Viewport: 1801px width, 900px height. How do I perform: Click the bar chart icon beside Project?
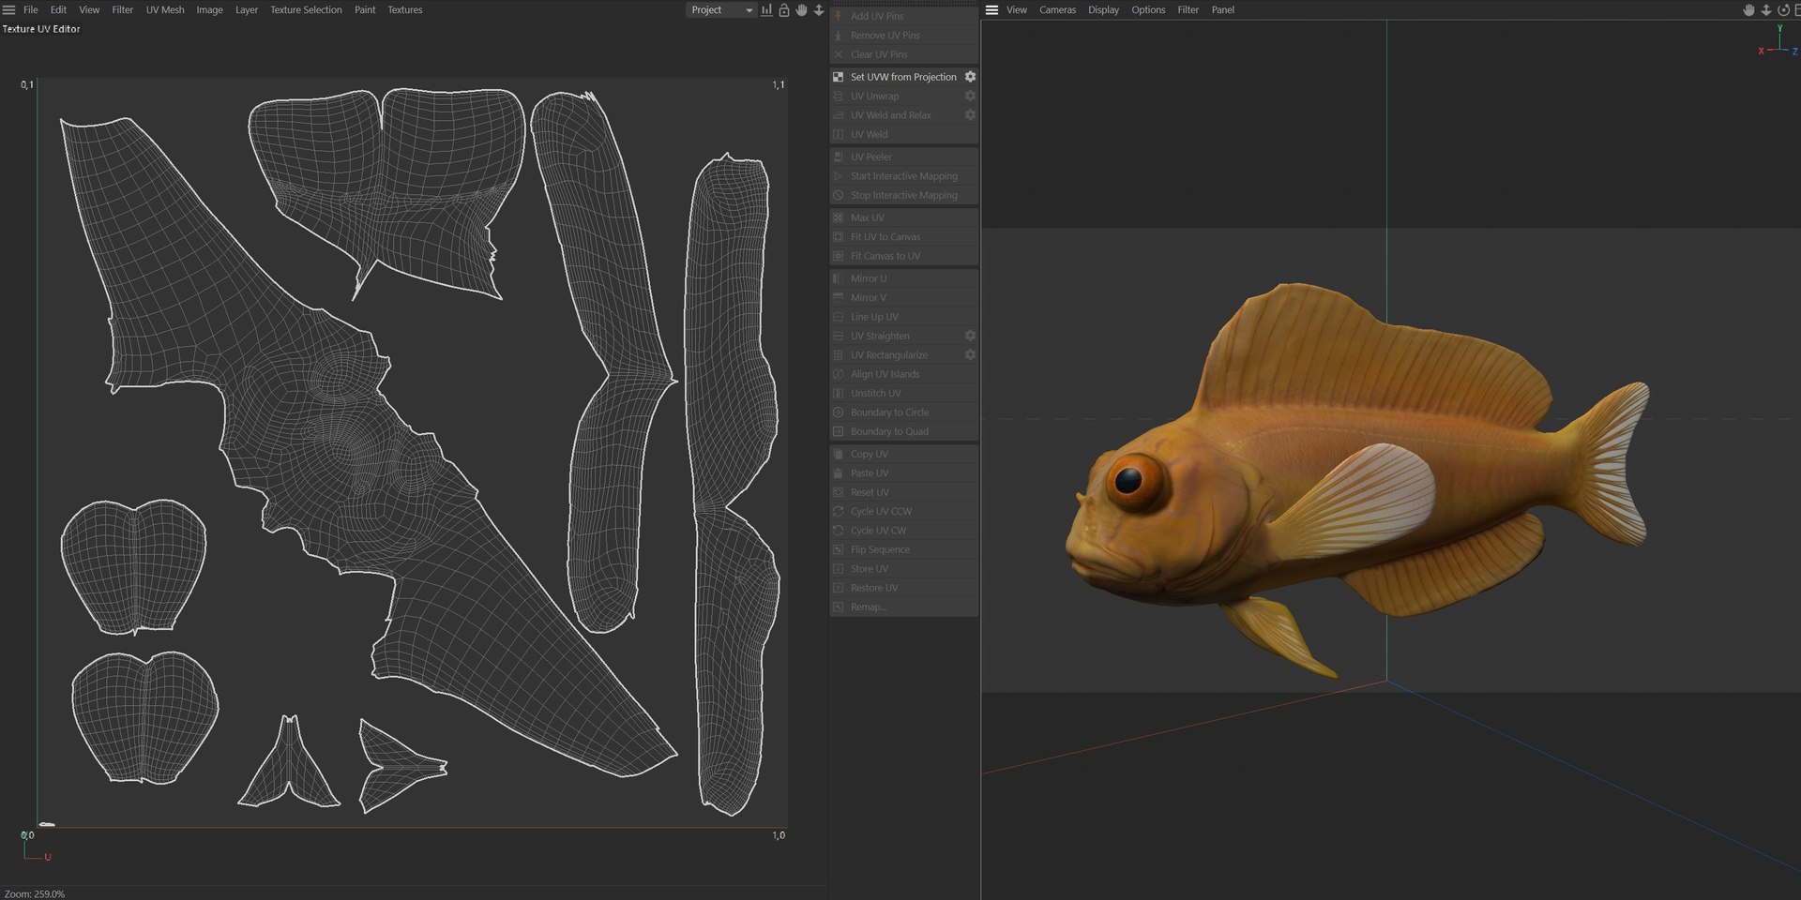766,10
